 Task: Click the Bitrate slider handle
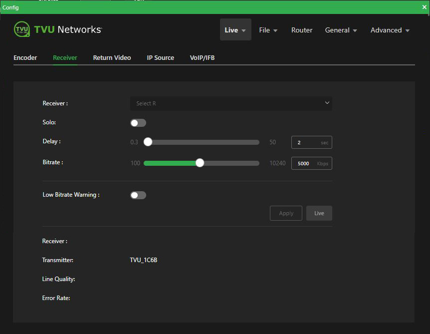200,162
